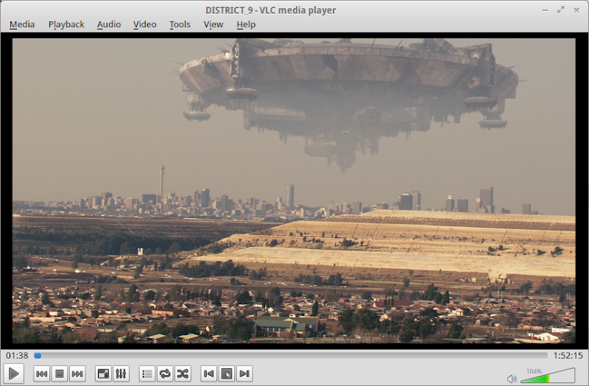Open the Video menu

pos(144,24)
